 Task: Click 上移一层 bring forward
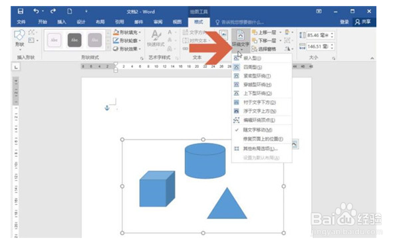265,33
